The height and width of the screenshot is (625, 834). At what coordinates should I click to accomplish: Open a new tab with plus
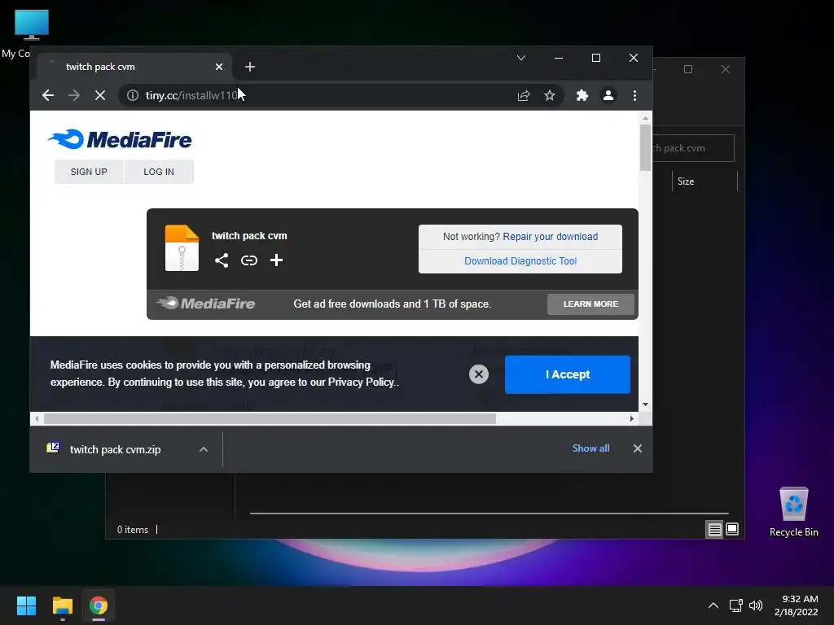pyautogui.click(x=250, y=67)
